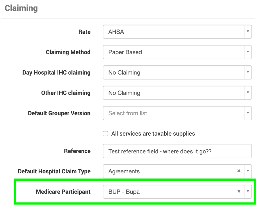
Task: Open the Other IHC claiming arrow
Action: point(248,93)
